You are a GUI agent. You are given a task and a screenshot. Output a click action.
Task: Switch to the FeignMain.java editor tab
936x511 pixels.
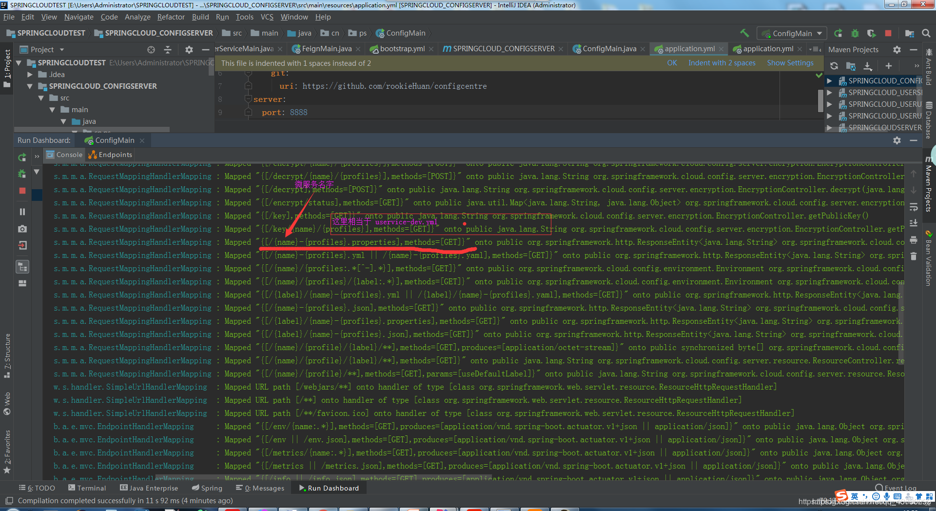coord(326,49)
